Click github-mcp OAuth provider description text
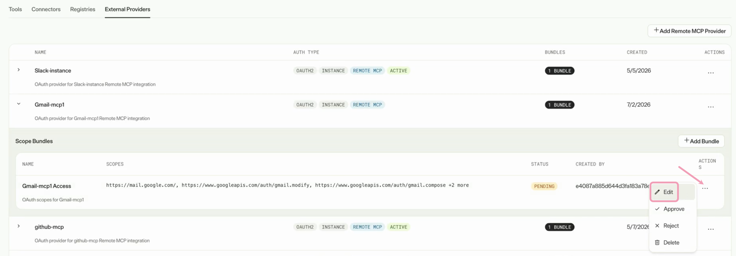Image resolution: width=736 pixels, height=256 pixels. 92,240
